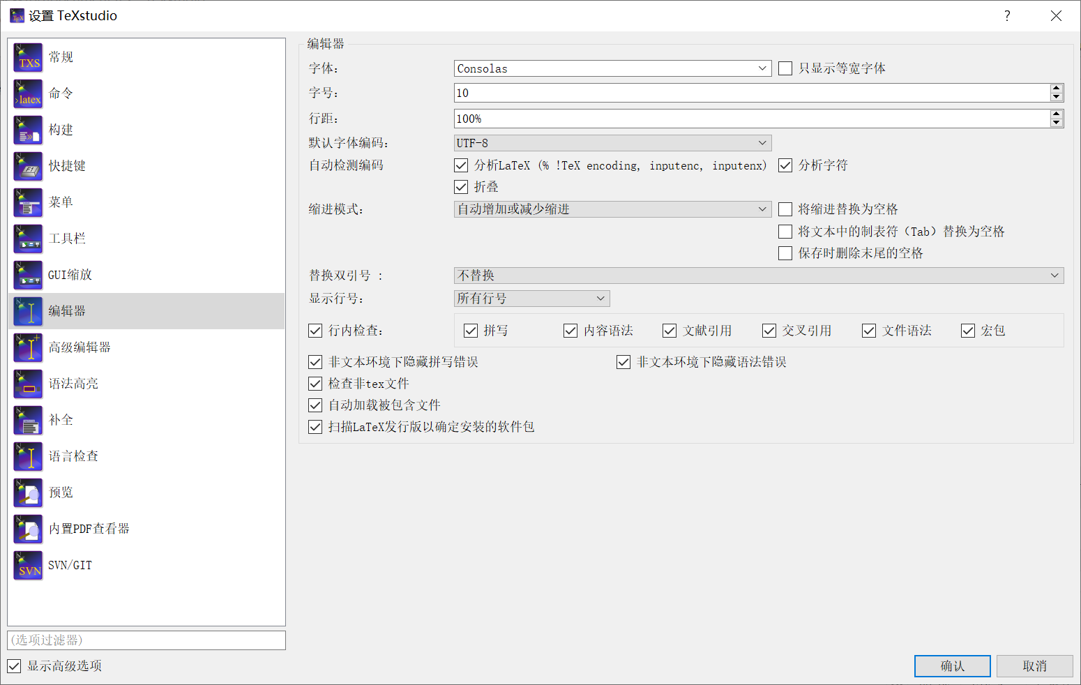Disable 自动加载被包含文件 option
This screenshot has width=1081, height=685.
click(315, 405)
